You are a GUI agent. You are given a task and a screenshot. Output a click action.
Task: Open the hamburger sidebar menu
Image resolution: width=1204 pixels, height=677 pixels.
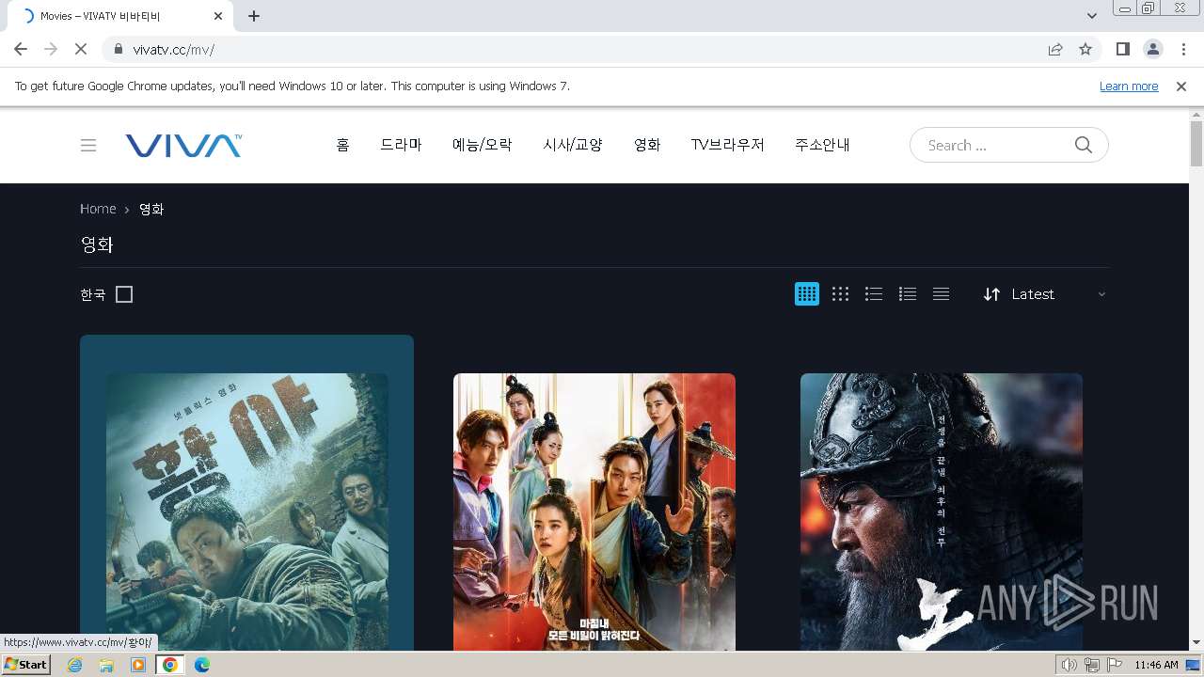(88, 145)
